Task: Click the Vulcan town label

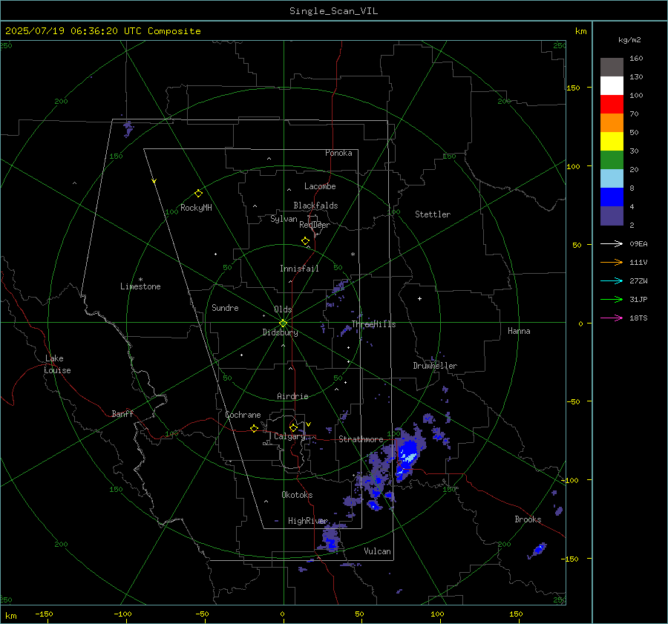Action: 377,551
